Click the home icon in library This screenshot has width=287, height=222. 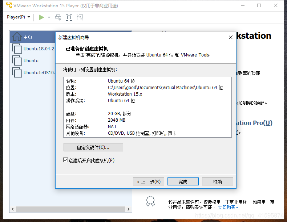(17, 37)
